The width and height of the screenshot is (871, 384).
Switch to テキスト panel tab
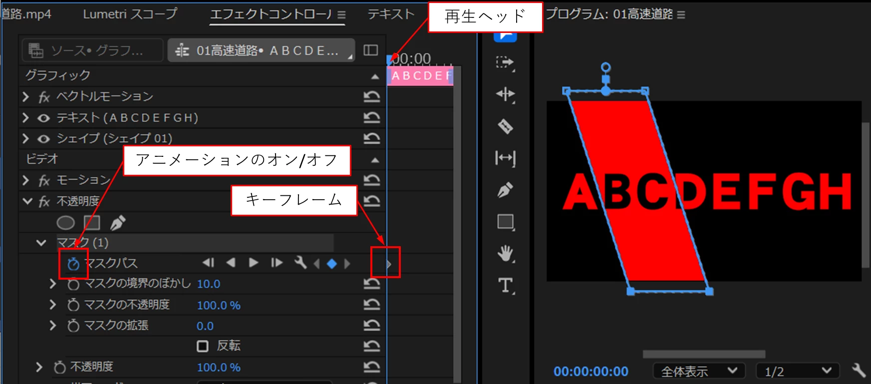(391, 14)
